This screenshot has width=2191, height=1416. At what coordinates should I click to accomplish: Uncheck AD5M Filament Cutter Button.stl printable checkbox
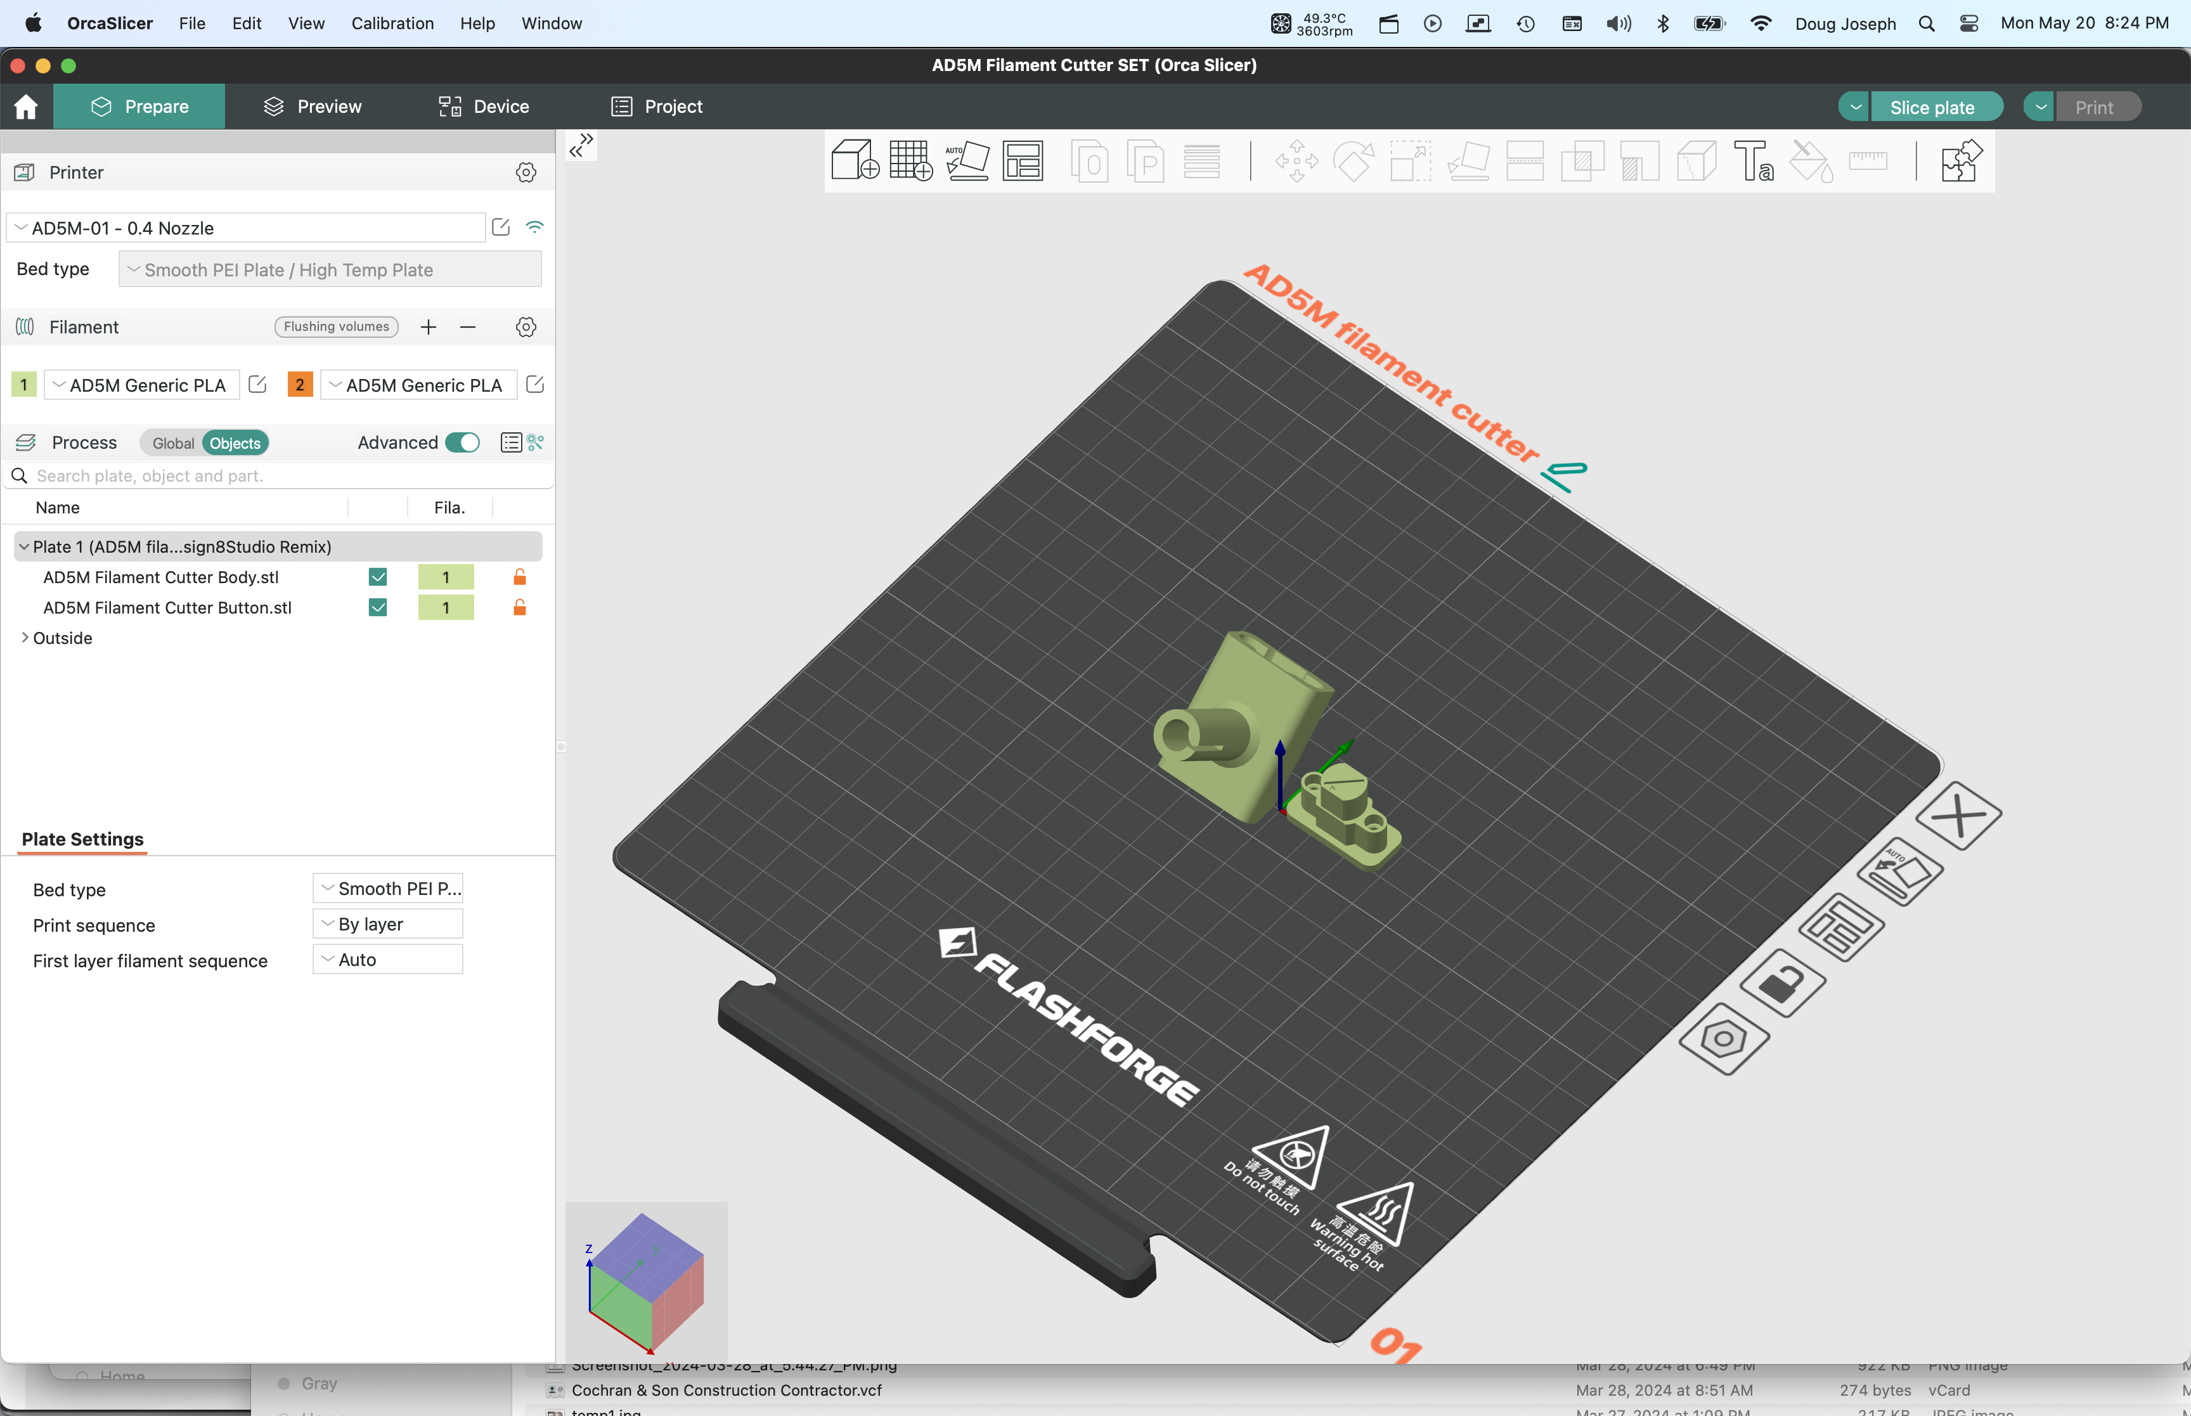(377, 608)
